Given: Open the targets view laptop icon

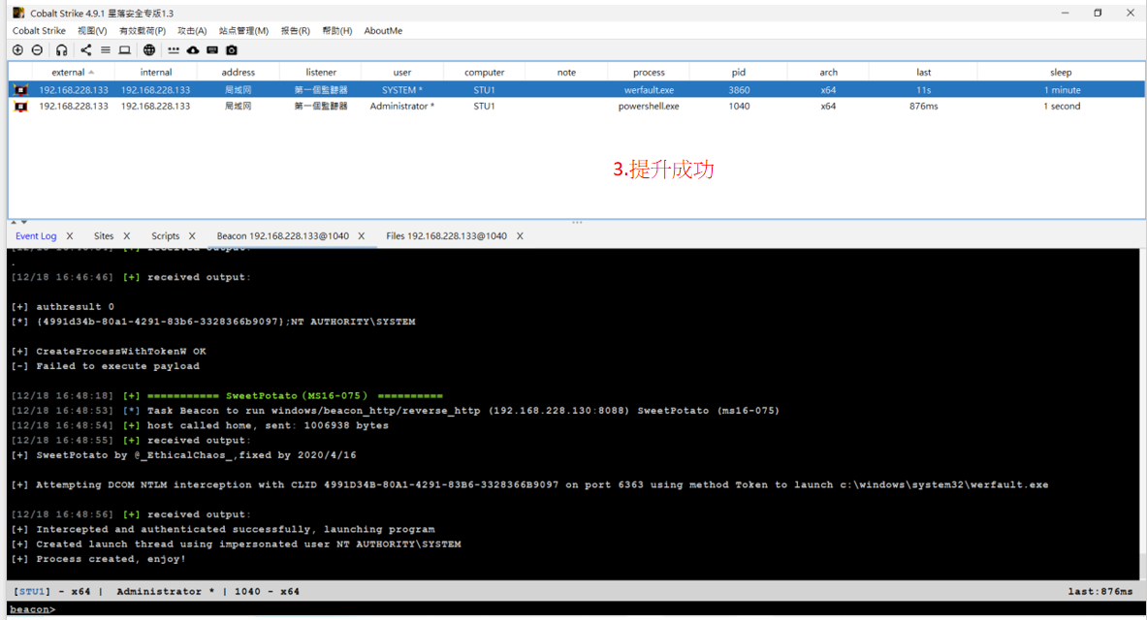Looking at the screenshot, I should pos(125,49).
